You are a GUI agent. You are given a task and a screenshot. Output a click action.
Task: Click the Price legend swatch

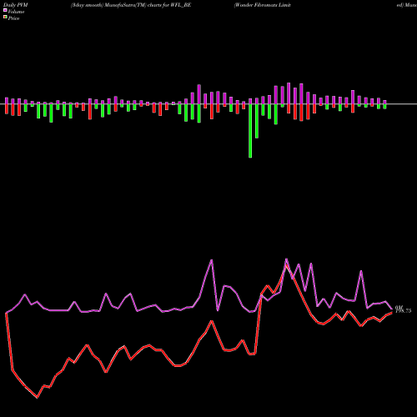[5, 18]
